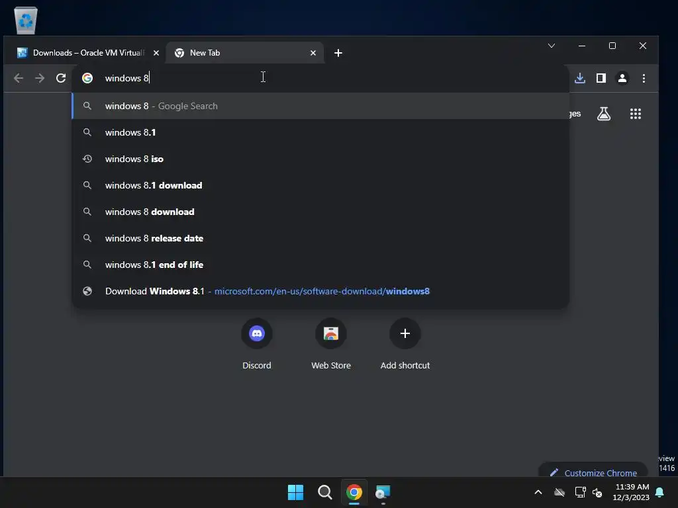
Task: Show hidden system tray icons
Action: click(x=538, y=492)
